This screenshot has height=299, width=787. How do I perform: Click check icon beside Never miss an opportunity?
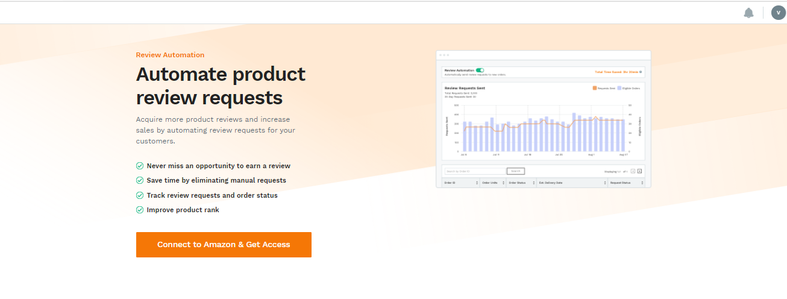[x=140, y=166]
